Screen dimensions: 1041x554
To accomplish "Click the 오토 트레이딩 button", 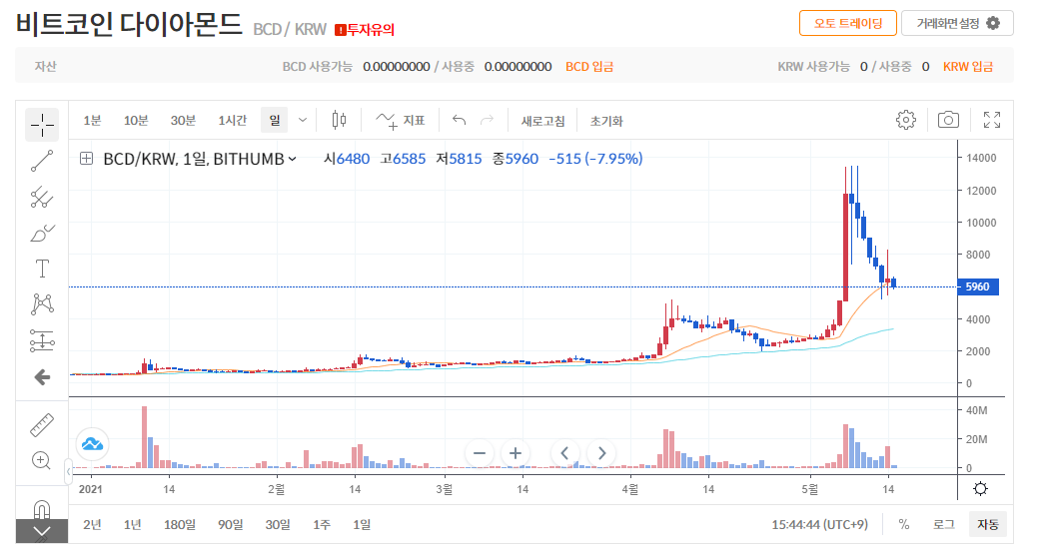I will [x=848, y=23].
